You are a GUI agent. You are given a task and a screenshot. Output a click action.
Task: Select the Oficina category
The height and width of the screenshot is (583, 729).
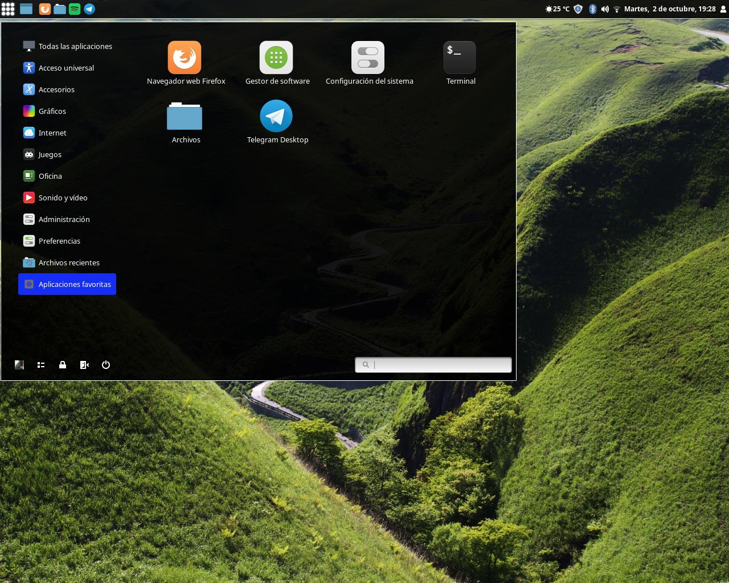[67, 176]
